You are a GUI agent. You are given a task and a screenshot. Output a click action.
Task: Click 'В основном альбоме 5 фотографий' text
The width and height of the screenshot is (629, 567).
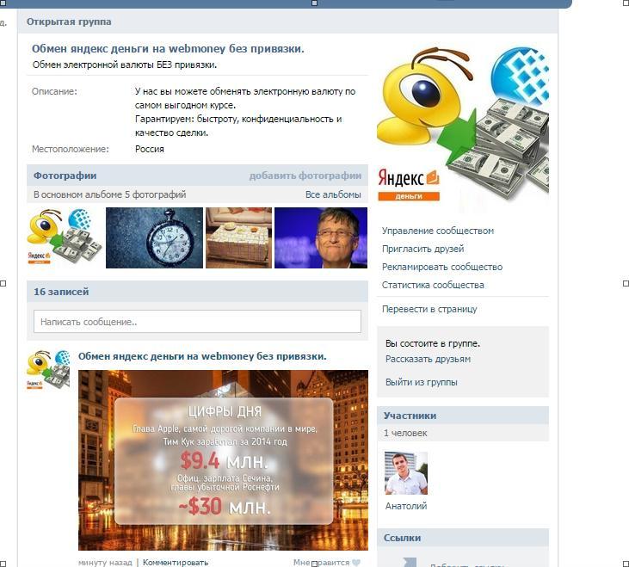click(110, 194)
